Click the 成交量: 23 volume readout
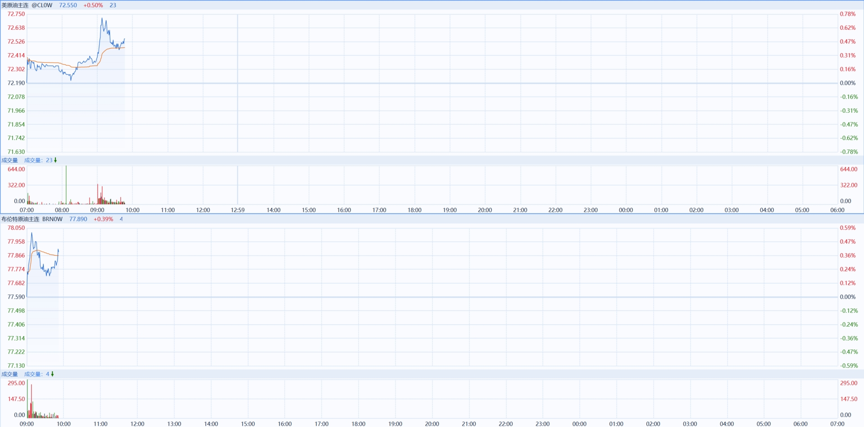 tap(38, 160)
